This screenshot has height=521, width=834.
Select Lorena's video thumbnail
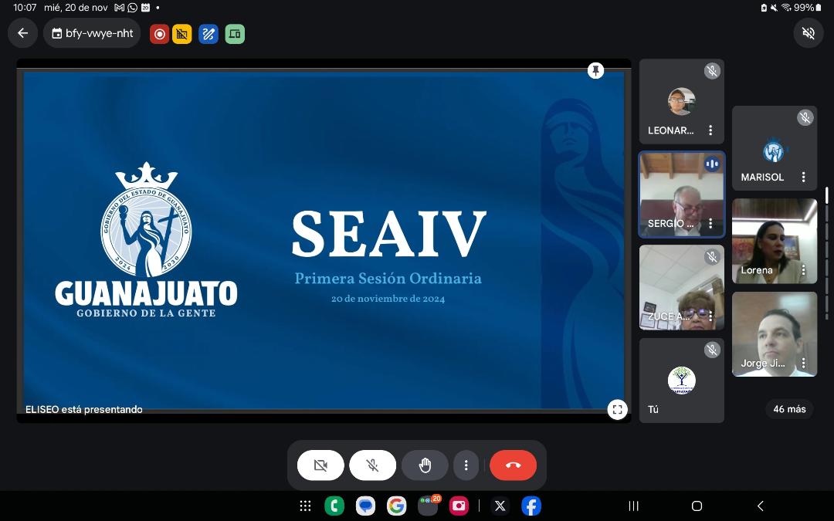click(774, 240)
